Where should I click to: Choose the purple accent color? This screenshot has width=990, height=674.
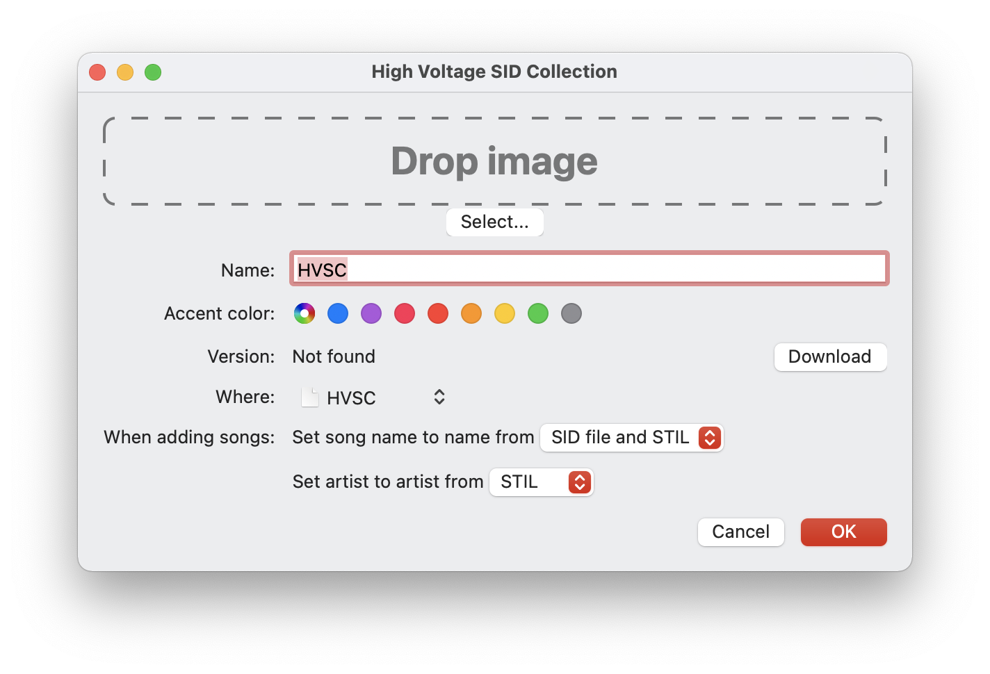click(371, 313)
